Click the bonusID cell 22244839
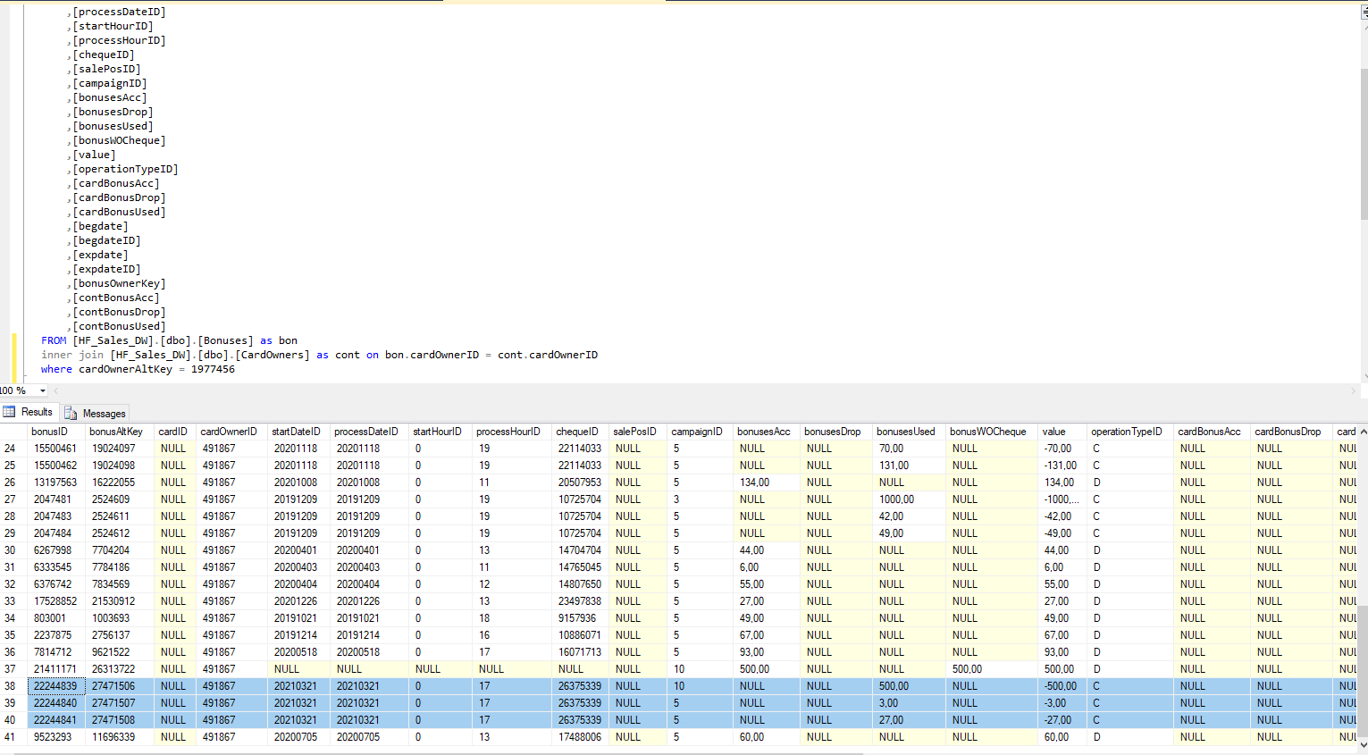 (55, 686)
